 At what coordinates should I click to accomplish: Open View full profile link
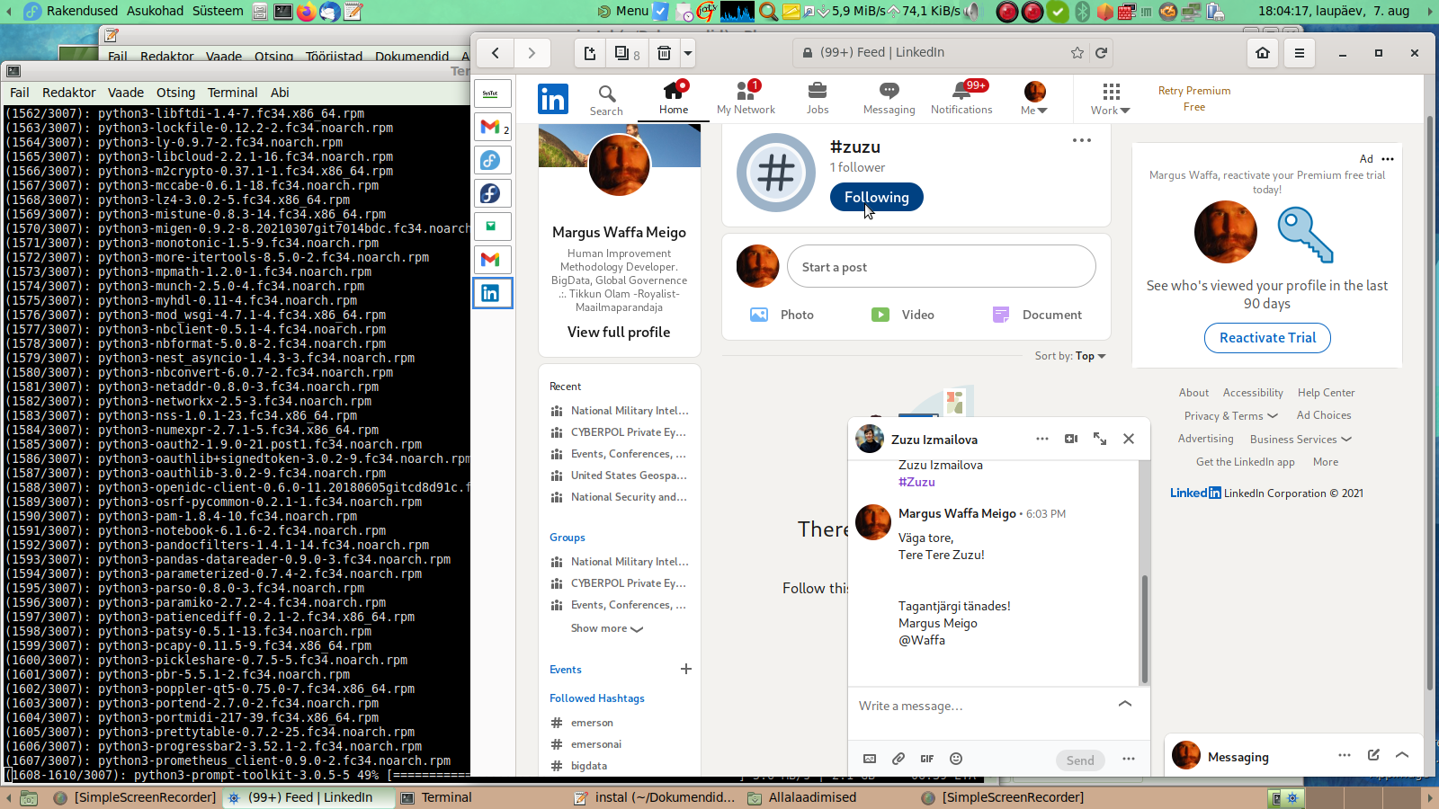pos(619,332)
